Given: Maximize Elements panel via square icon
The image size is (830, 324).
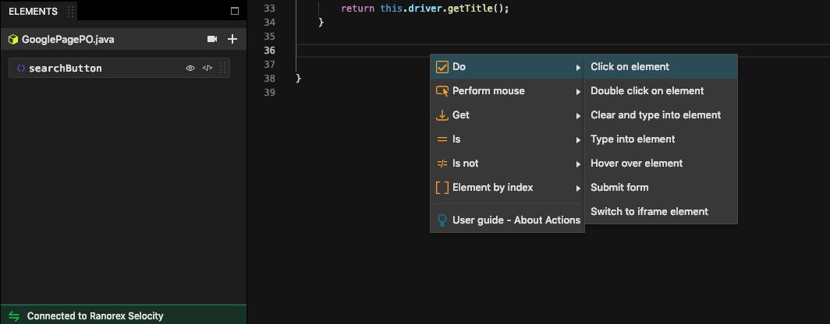Looking at the screenshot, I should pos(235,11).
